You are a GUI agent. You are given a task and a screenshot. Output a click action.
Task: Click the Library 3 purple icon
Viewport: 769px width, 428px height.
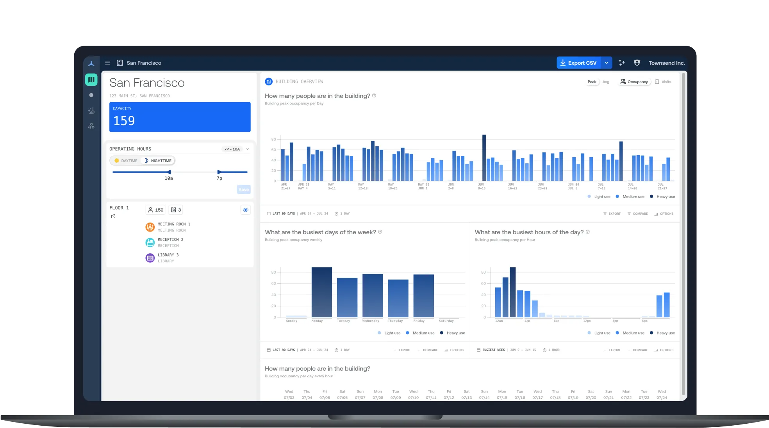(150, 258)
